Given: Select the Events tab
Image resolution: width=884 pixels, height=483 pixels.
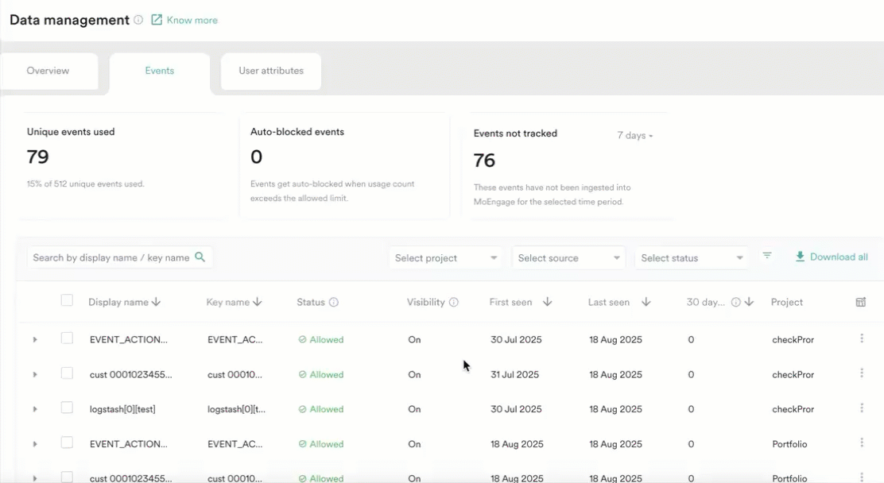Looking at the screenshot, I should [160, 71].
